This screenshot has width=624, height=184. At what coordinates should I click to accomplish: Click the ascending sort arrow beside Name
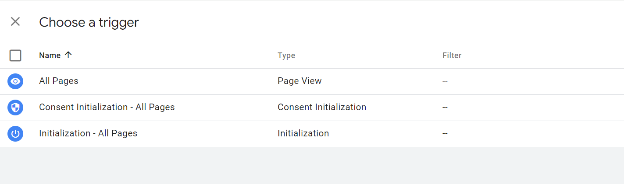tap(68, 55)
